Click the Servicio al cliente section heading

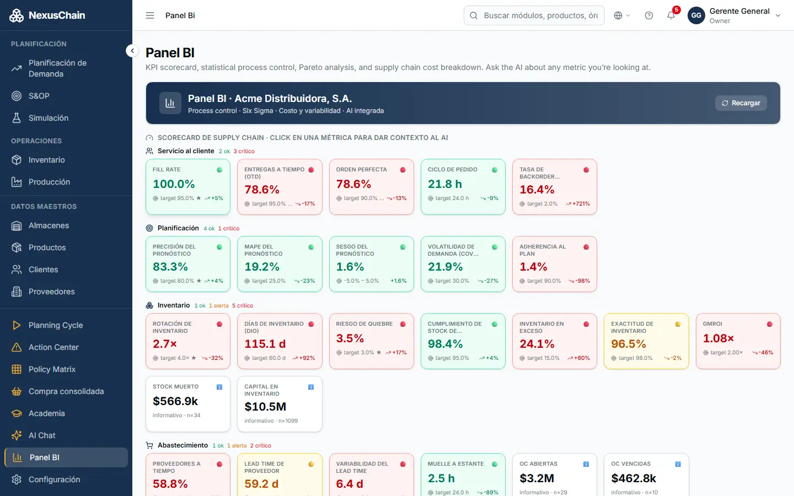click(186, 151)
